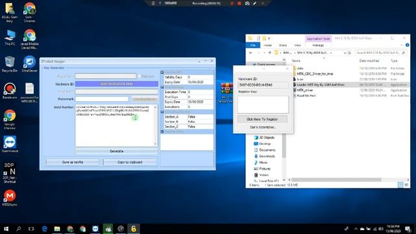Click the Register Key text box
Image resolution: width=416 pixels, height=234 pixels.
(x=263, y=104)
